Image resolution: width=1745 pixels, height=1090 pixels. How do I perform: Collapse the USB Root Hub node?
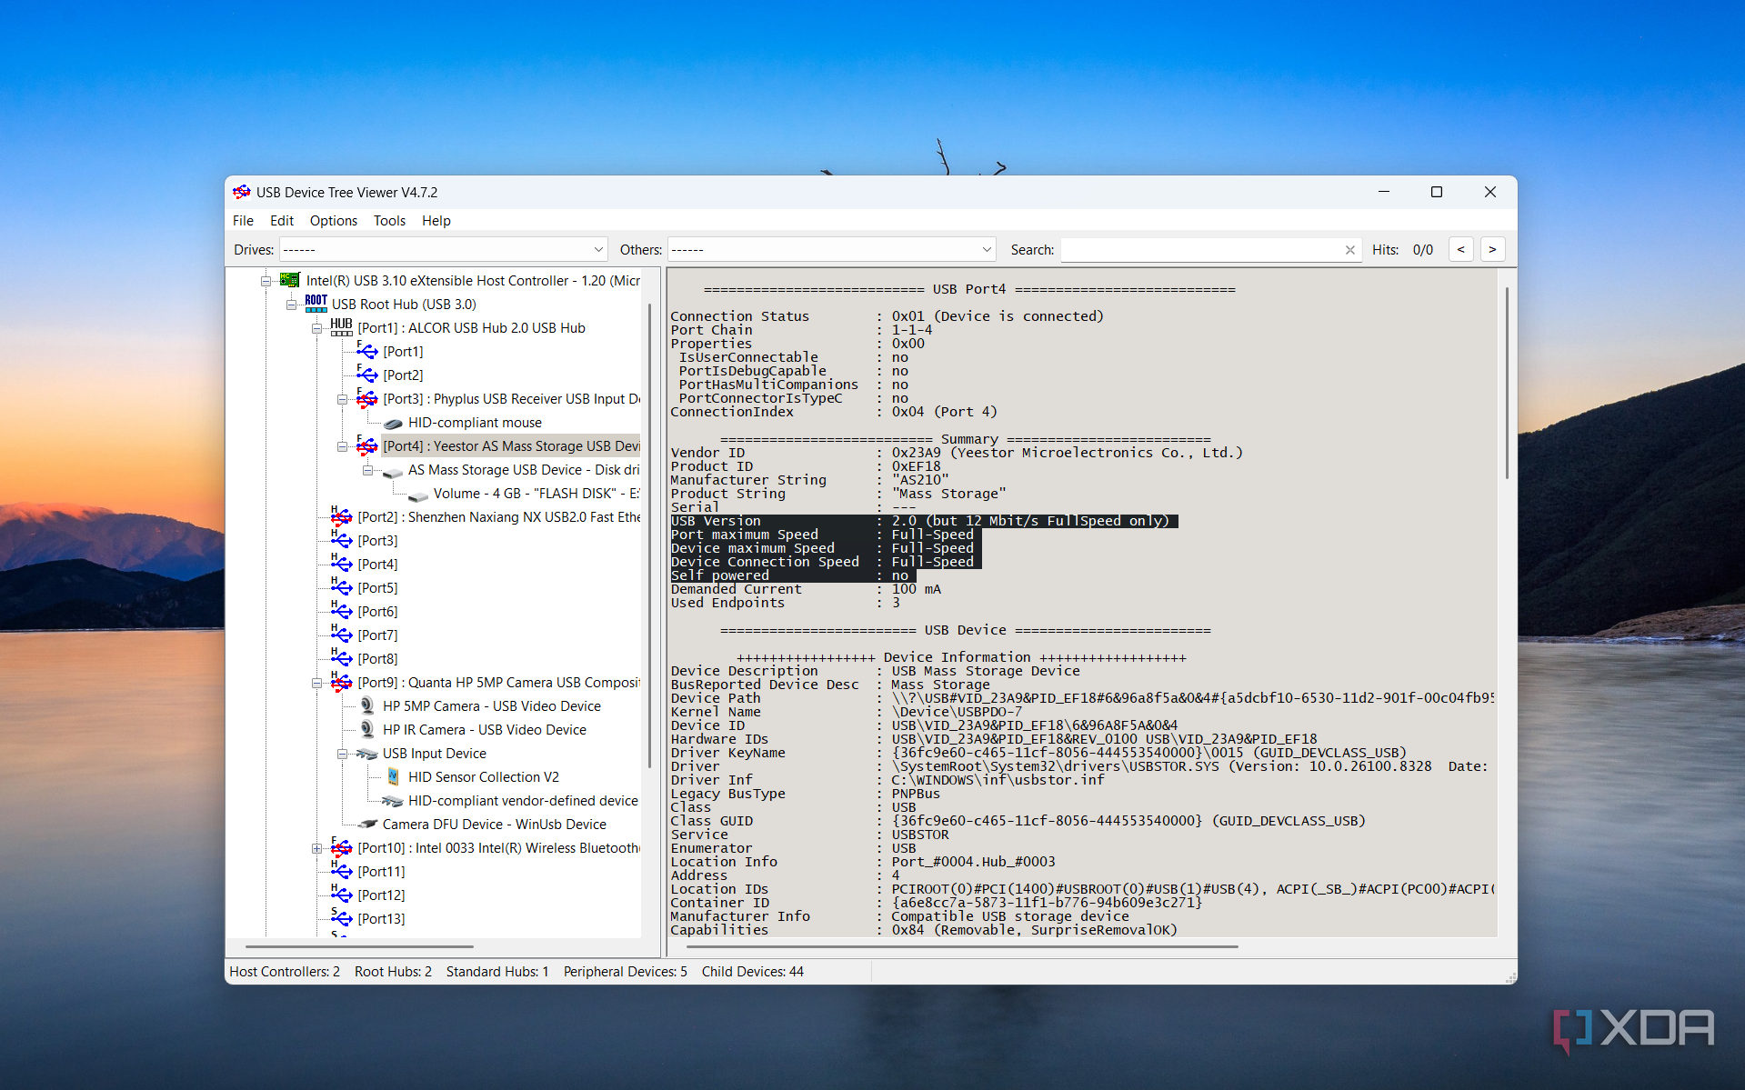pos(291,305)
